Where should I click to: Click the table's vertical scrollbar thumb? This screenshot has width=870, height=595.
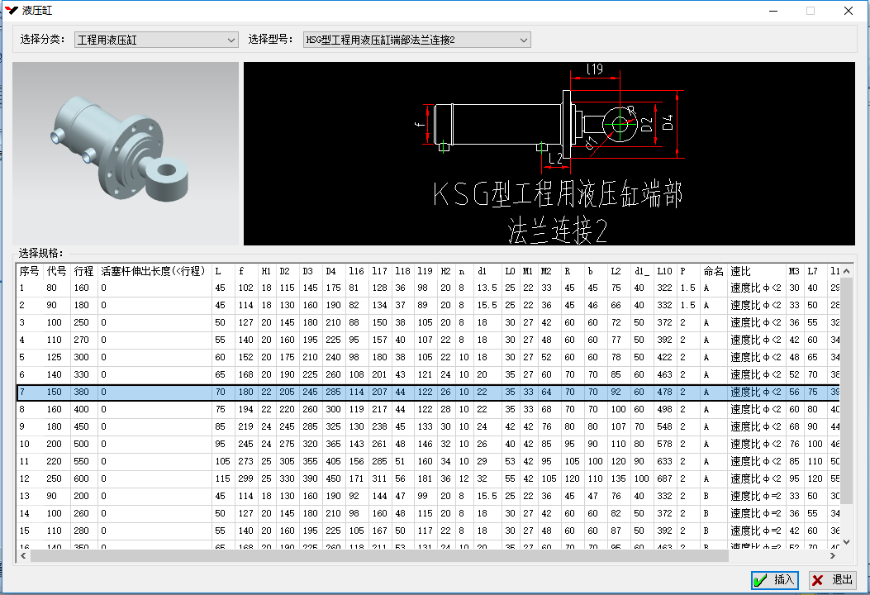[848, 388]
